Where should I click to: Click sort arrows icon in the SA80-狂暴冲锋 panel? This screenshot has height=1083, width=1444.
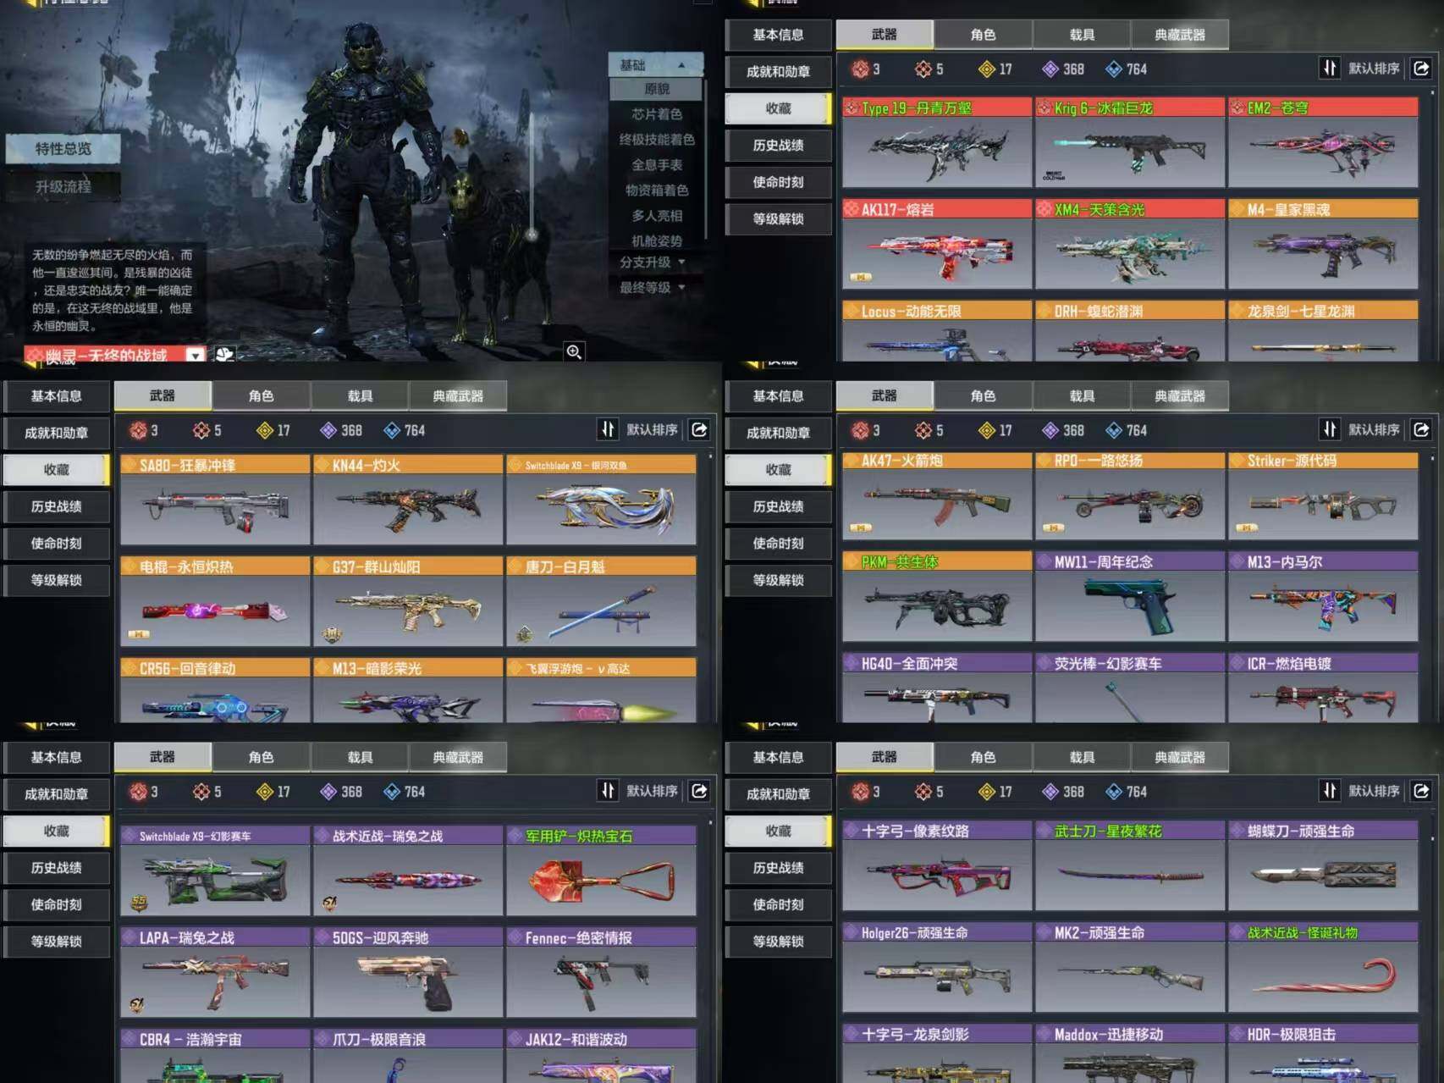pyautogui.click(x=608, y=430)
